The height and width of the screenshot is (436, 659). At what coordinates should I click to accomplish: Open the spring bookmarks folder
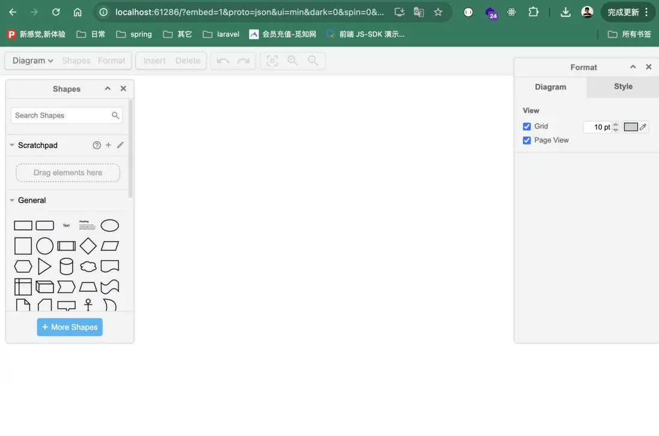click(134, 34)
